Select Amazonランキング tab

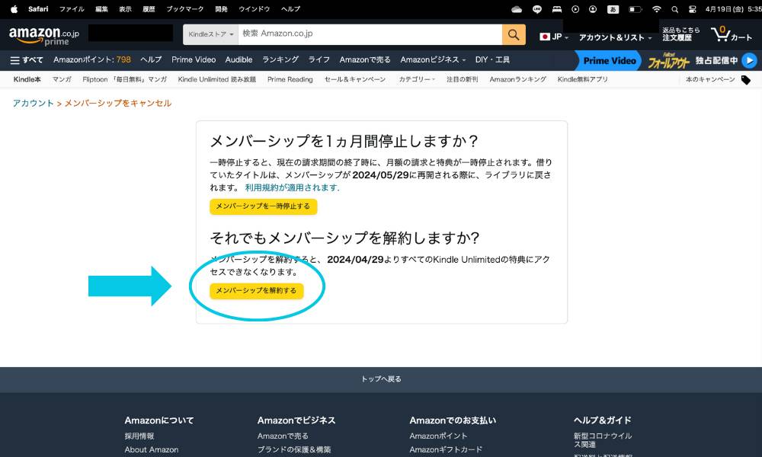(518, 79)
